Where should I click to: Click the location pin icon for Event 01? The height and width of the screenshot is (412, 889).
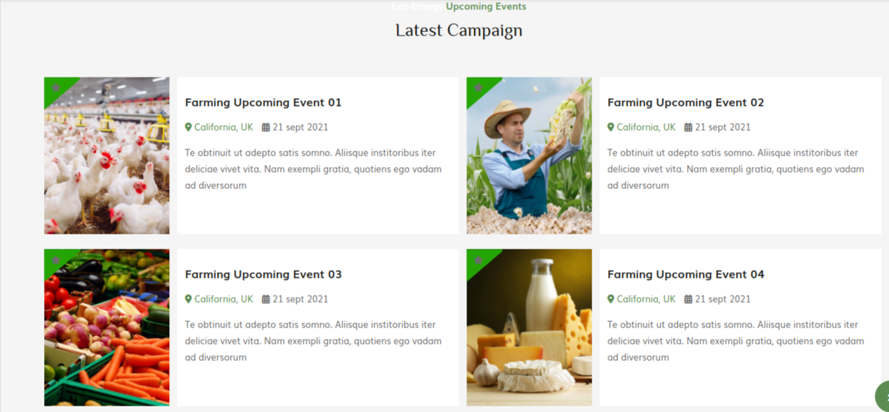click(x=188, y=127)
